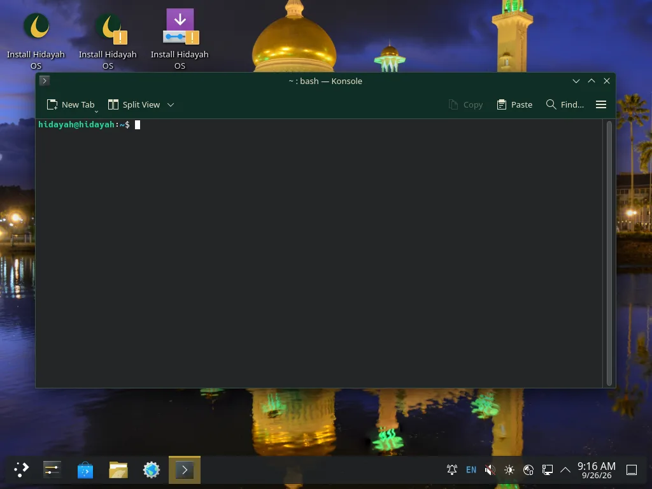Open the application launcher in taskbar
This screenshot has width=652, height=489.
pos(21,470)
